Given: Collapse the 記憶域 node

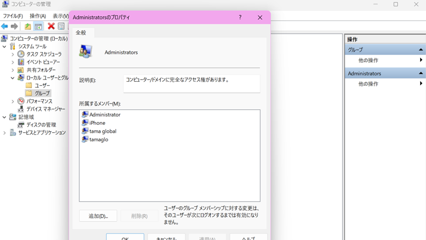Looking at the screenshot, I should [x=4, y=117].
